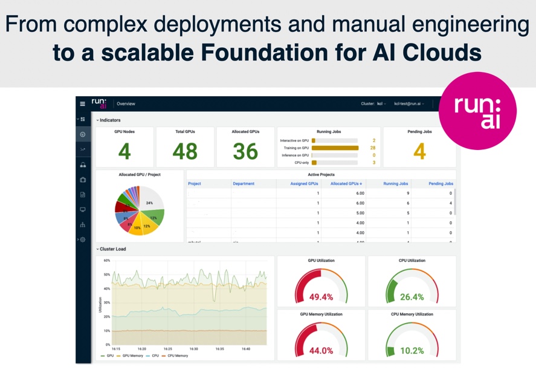Toggle GPU Memory series in chart legend
Screen dimensions: 536x378
coord(130,356)
